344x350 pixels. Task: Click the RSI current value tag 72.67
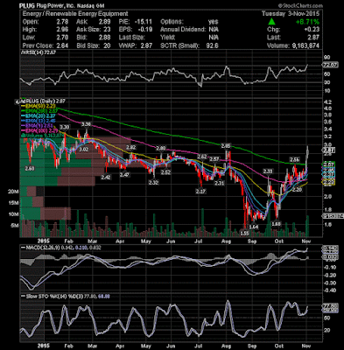pyautogui.click(x=331, y=65)
